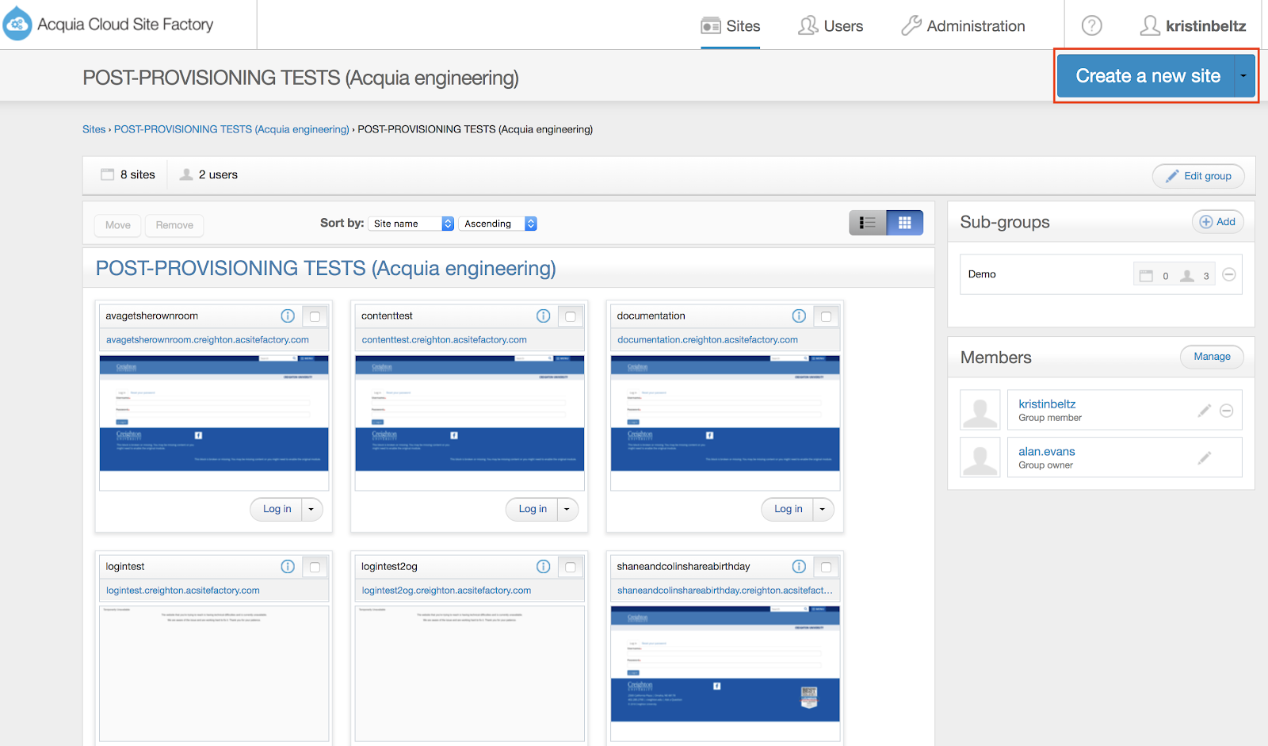The height and width of the screenshot is (746, 1268).
Task: Click kristinbeltz avatar in Members
Action: tap(980, 410)
